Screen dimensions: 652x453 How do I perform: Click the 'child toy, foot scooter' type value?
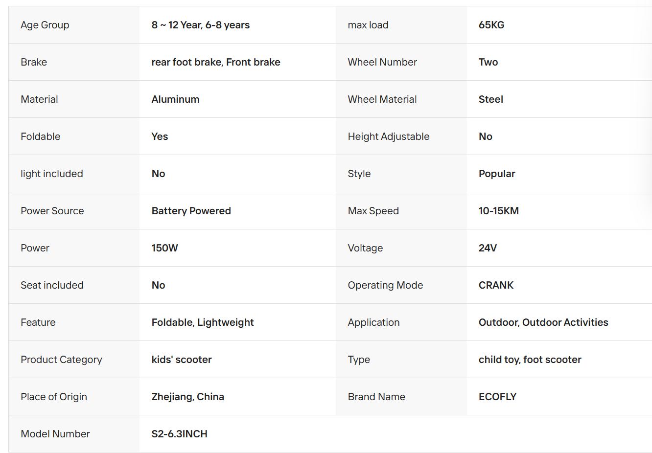pyautogui.click(x=530, y=360)
